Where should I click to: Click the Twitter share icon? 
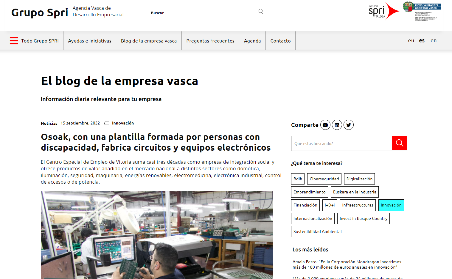[x=348, y=125]
